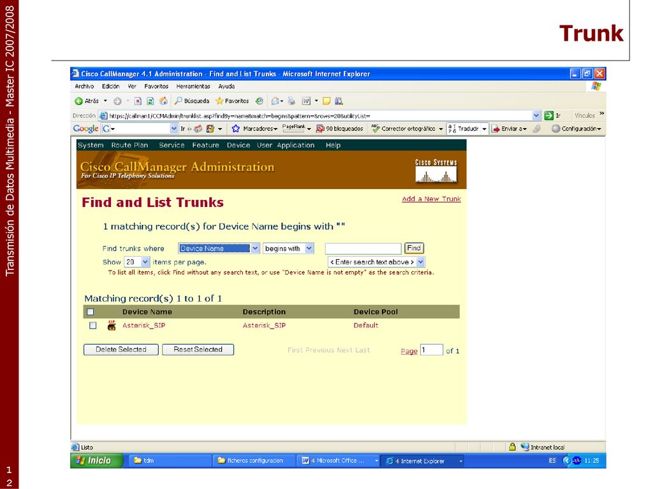Open the Archivo browser menu
This screenshot has width=653, height=489.
coord(85,87)
